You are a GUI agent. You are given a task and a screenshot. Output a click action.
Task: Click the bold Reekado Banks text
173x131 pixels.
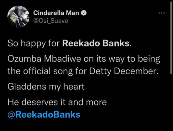click(96, 43)
